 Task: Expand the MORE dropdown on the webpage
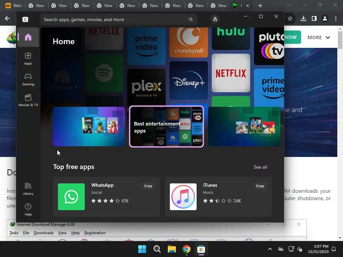tap(319, 37)
